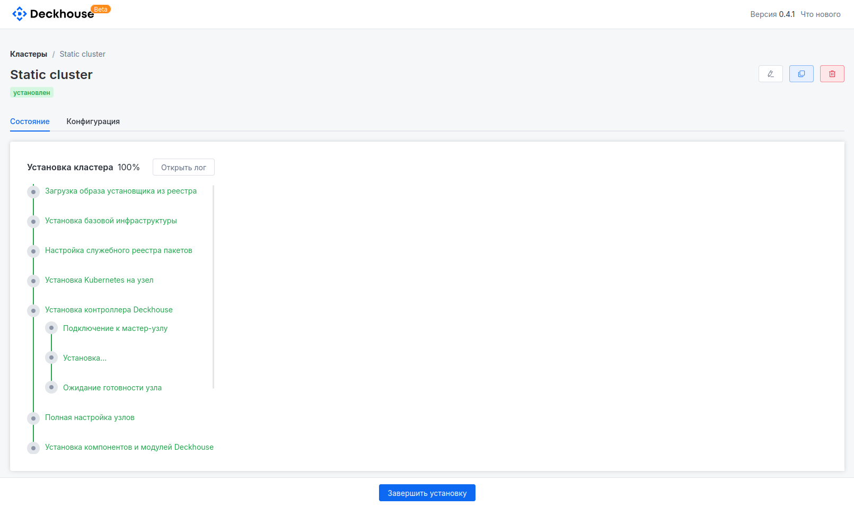
Task: Click the copy cluster icon button
Action: click(801, 74)
